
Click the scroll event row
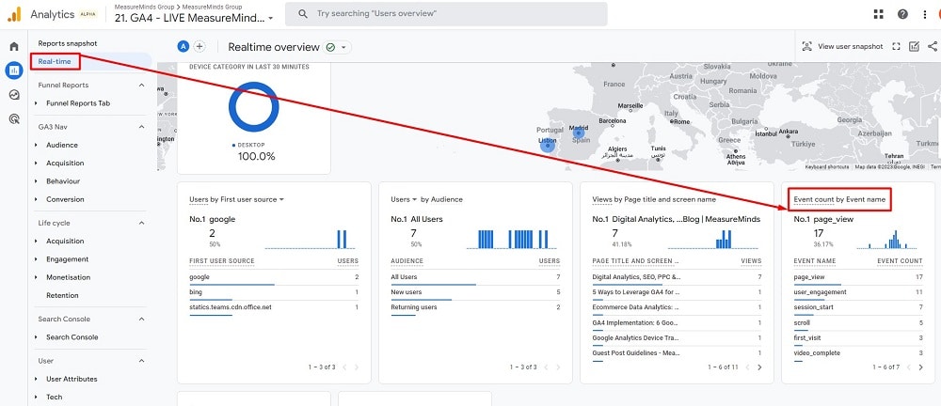[857, 323]
